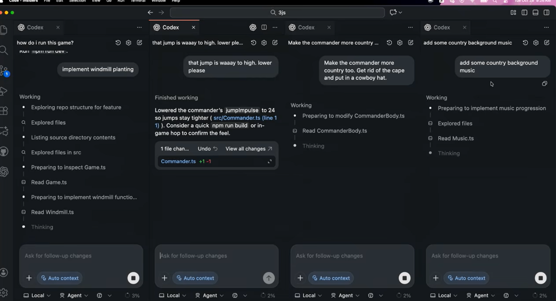Screen dimensions: 556x301
Task: Open Local dropdown in commander panel
Action: 308,295
